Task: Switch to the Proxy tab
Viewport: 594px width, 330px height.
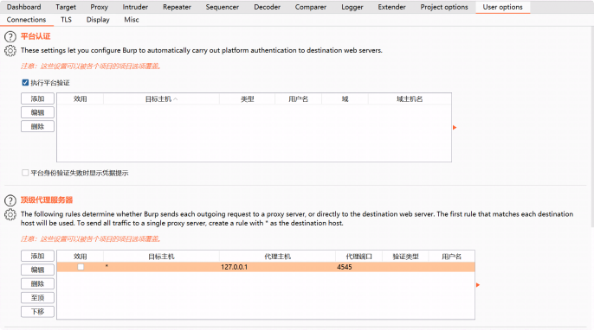Action: click(99, 7)
